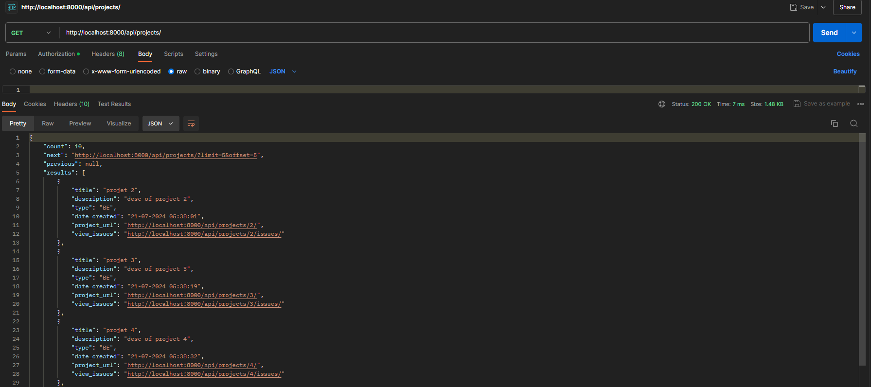This screenshot has height=387, width=871.
Task: Click the Beautify link
Action: coord(844,71)
